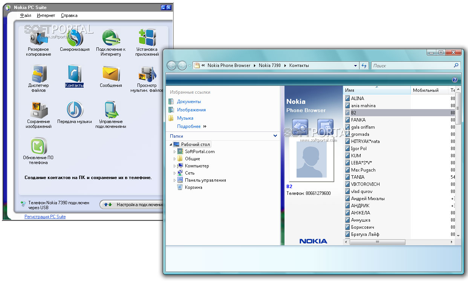This screenshot has width=468, height=281.
Task: Click horizontal scrollbar thumb in contacts
Action: [x=378, y=242]
